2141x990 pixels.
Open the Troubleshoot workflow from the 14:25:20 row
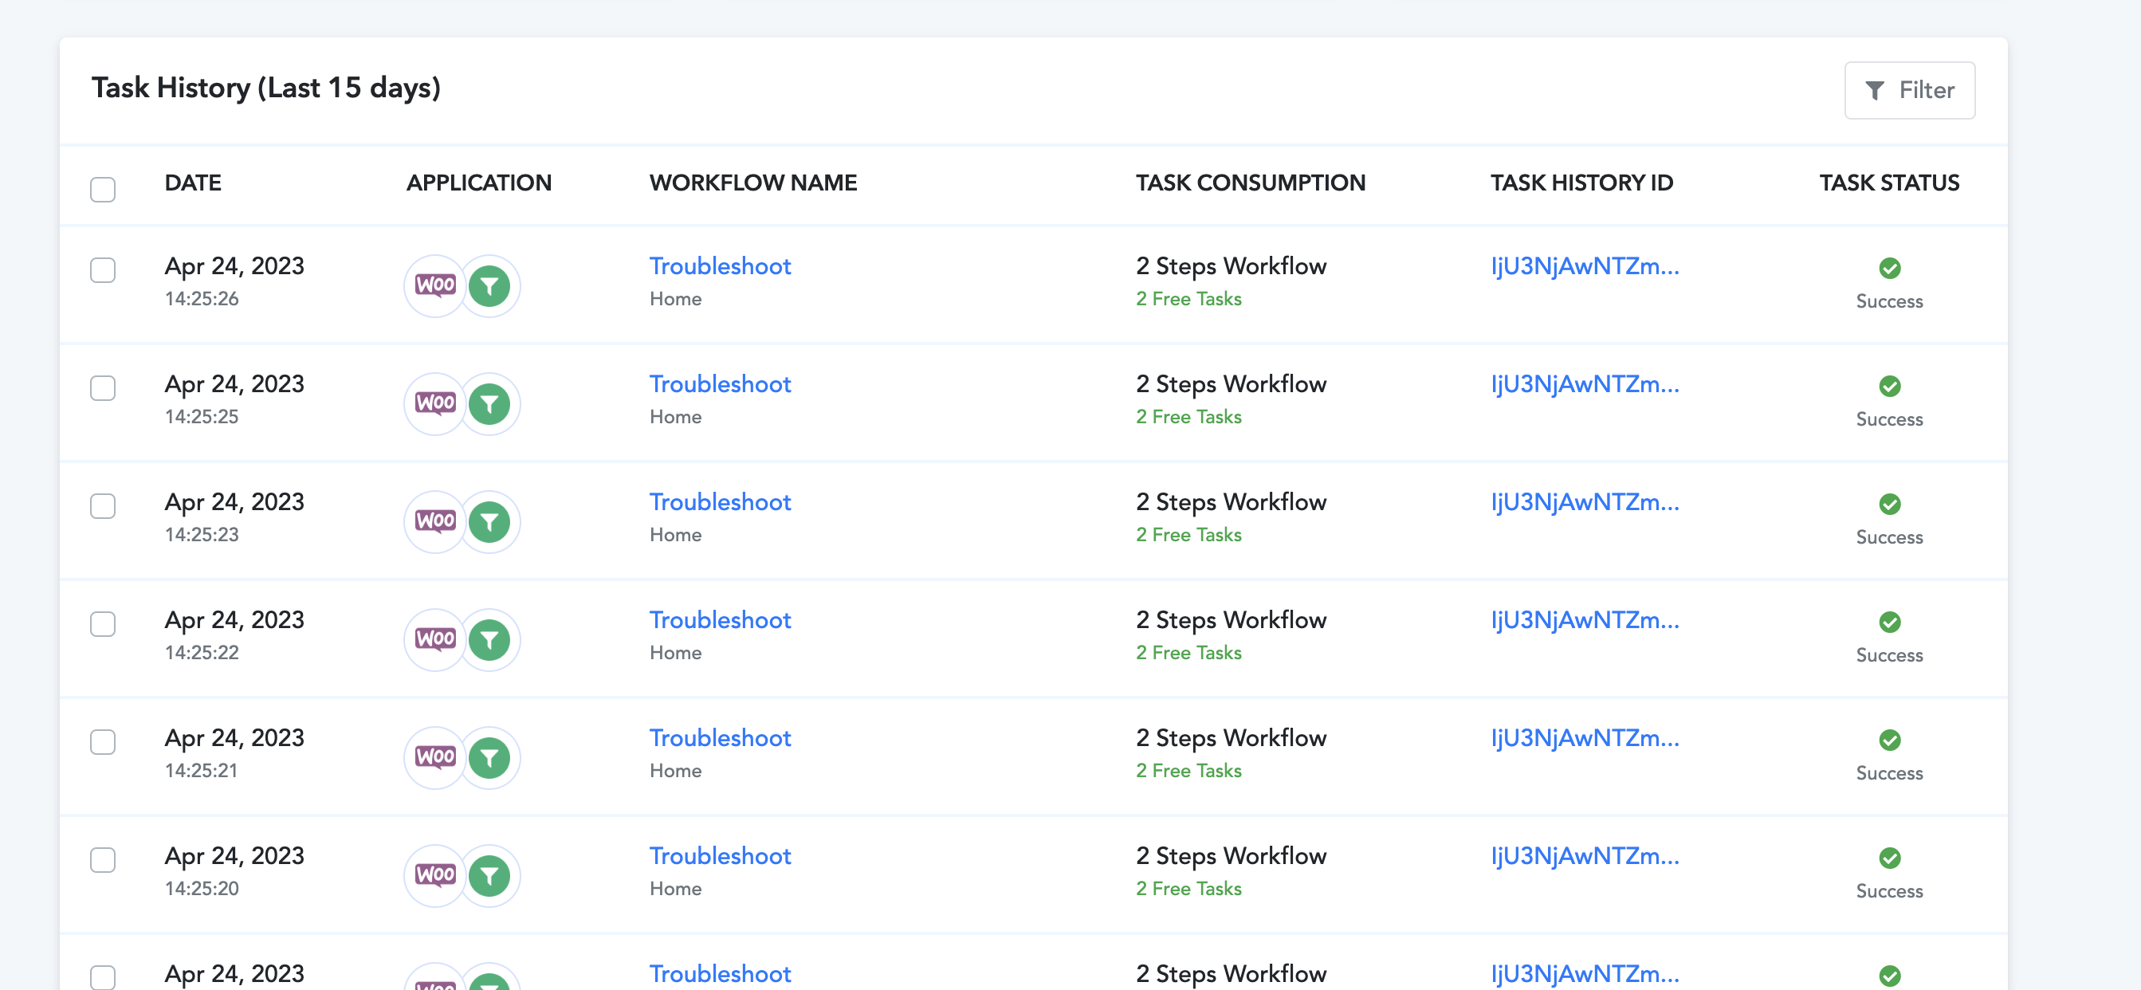point(720,856)
